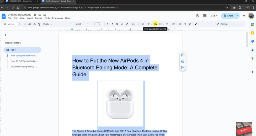Open the text alignment dropdown
This screenshot has height=136, width=256.
pyautogui.click(x=150, y=24)
